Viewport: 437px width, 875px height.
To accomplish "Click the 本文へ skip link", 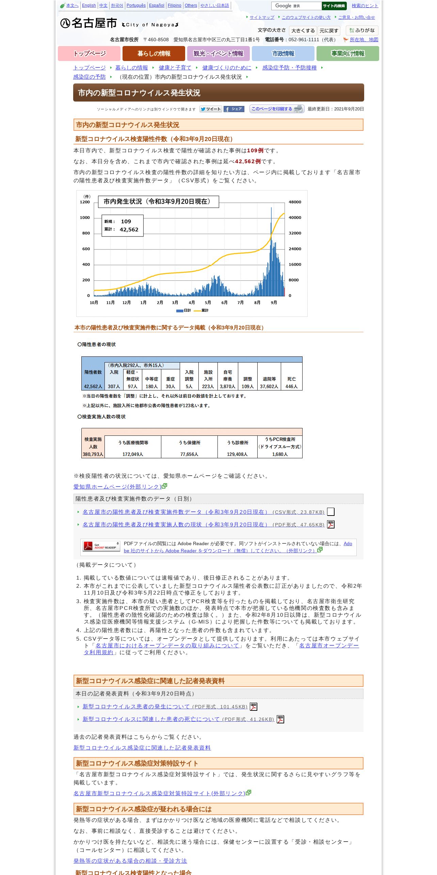I will tap(72, 5).
